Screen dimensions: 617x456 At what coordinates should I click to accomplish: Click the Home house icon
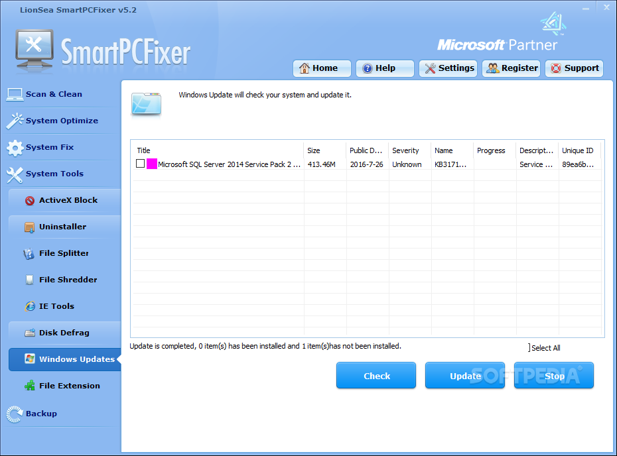[x=304, y=68]
